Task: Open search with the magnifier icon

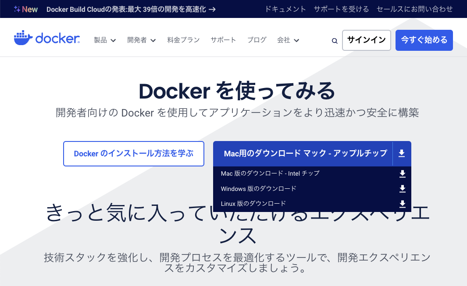Action: click(335, 40)
